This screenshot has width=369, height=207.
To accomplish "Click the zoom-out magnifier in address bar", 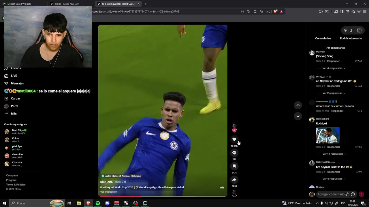I will coord(261,11).
